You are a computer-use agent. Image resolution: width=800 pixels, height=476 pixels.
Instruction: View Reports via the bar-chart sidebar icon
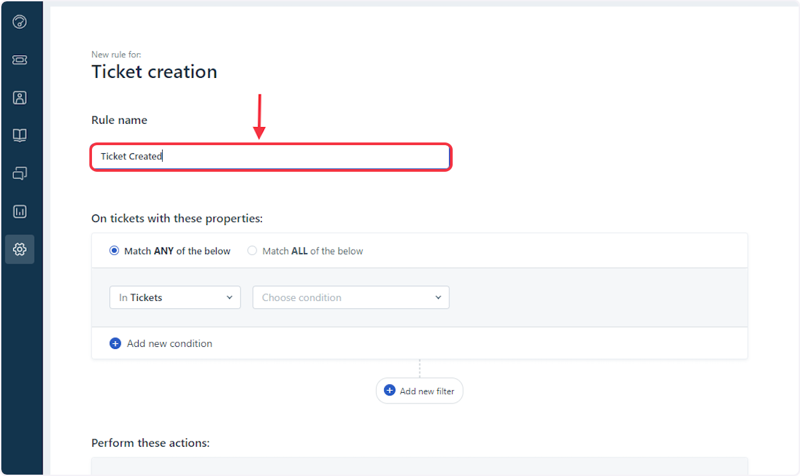coord(20,211)
